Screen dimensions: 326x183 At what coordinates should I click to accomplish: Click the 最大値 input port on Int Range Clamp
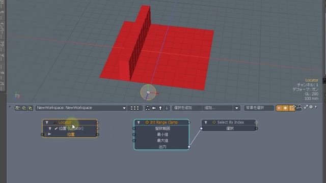(x=134, y=141)
